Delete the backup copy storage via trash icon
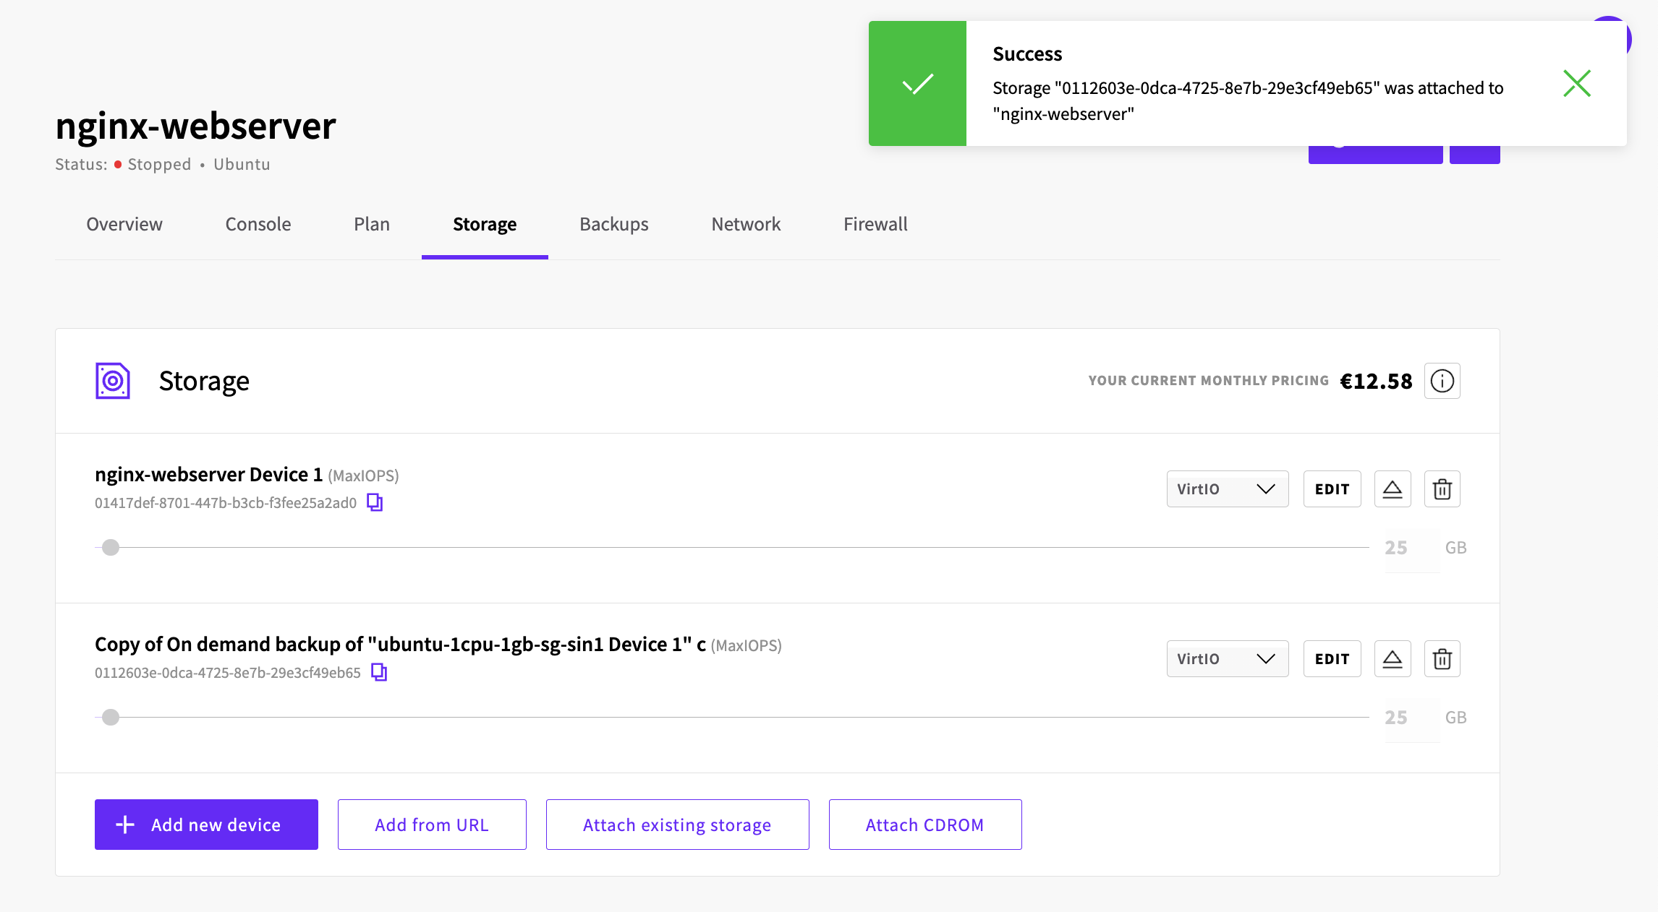Viewport: 1658px width, 912px height. click(x=1442, y=659)
